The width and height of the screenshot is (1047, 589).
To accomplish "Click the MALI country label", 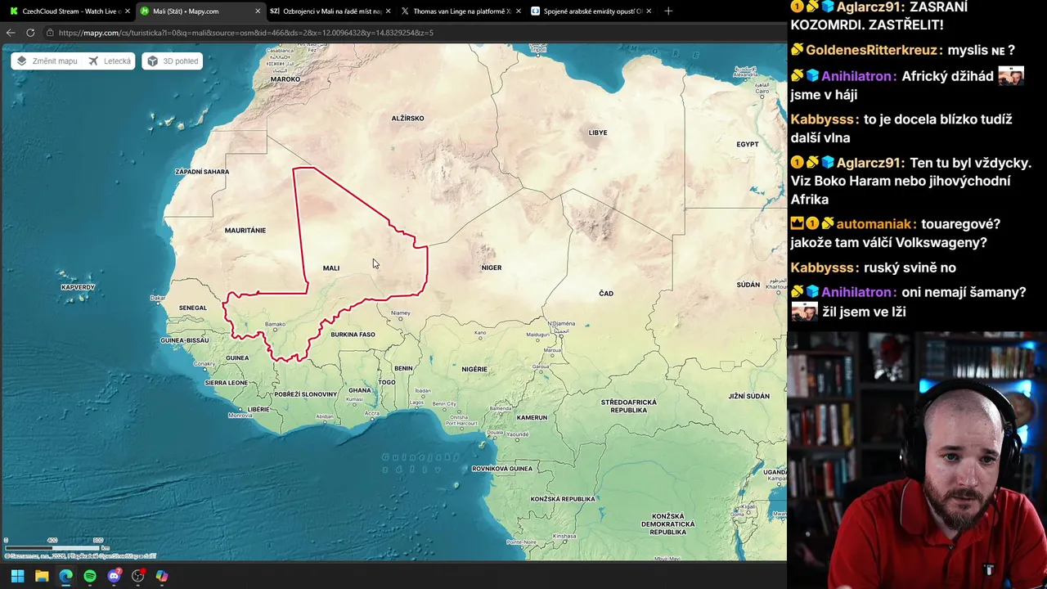I will [331, 268].
